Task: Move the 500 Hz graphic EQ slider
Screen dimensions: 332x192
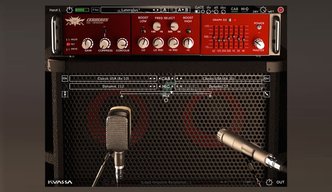Action: [229, 38]
